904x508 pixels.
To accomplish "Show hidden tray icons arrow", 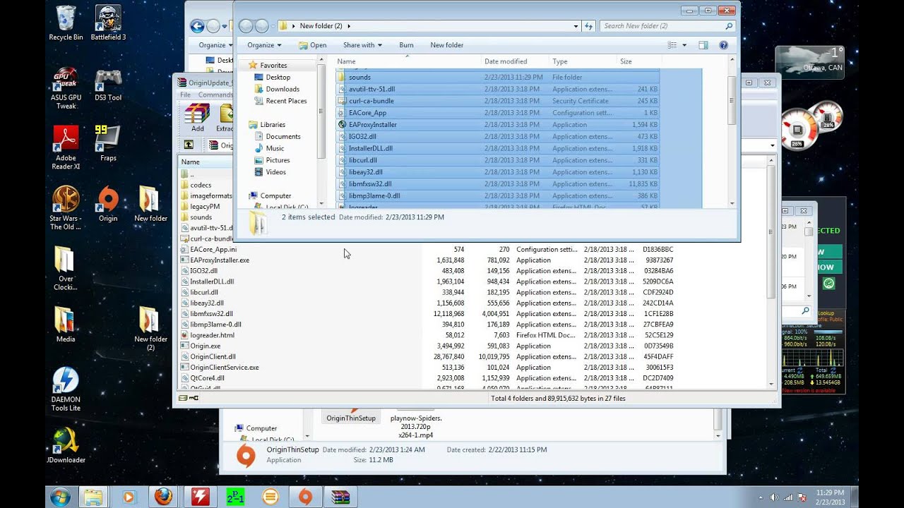I will (x=761, y=497).
